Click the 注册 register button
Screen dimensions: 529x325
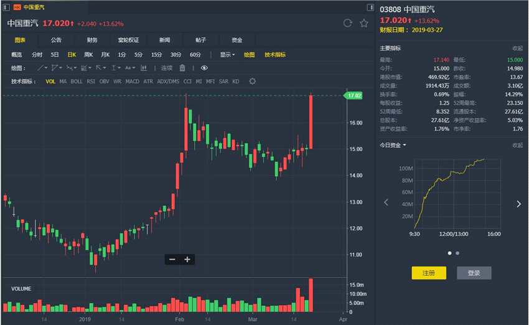[x=429, y=273]
